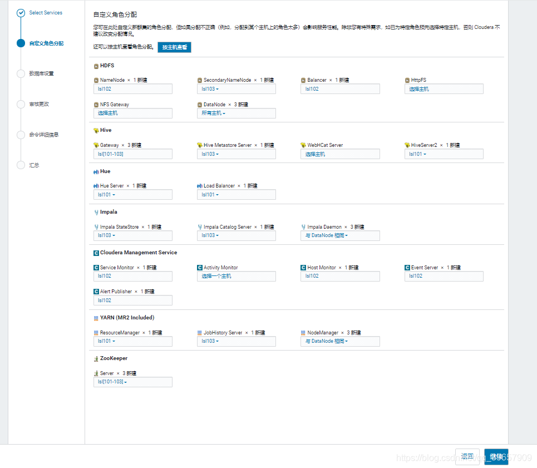This screenshot has height=468, width=537.
Task: Click the Hive service header icon
Action: (96, 130)
